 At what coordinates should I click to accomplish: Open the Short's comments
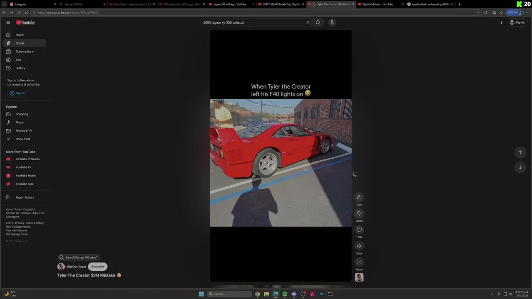(x=359, y=230)
